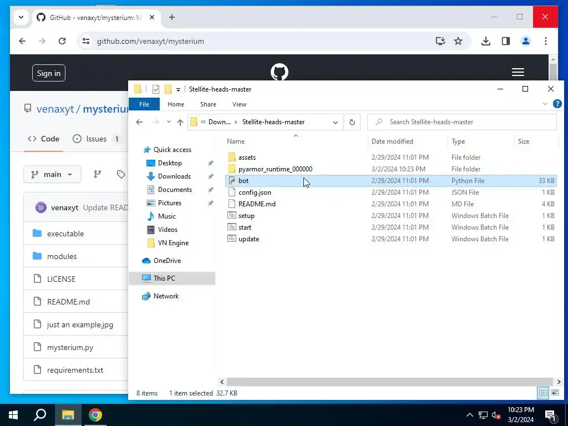Image resolution: width=568 pixels, height=426 pixels.
Task: Open the modules folder on GitHub
Action: coord(62,256)
